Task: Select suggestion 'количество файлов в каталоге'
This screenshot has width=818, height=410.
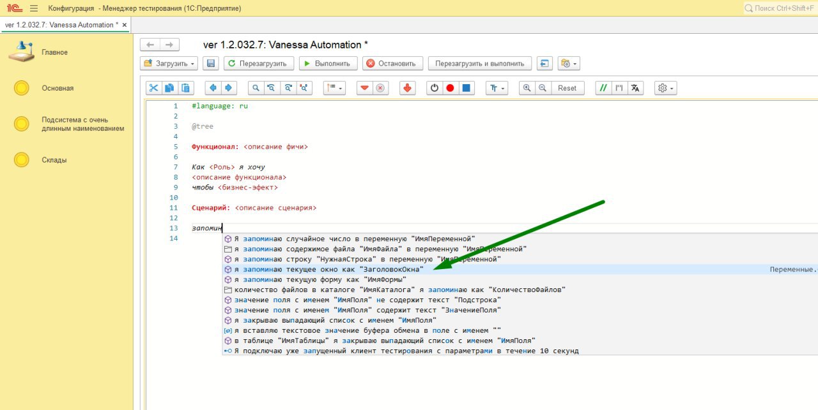Action: [520, 289]
